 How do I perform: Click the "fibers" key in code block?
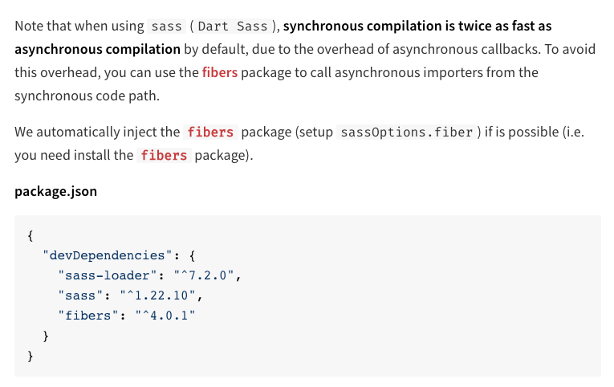click(88, 316)
